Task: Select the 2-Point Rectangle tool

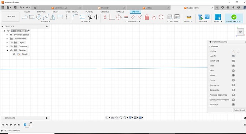Action: point(32,17)
